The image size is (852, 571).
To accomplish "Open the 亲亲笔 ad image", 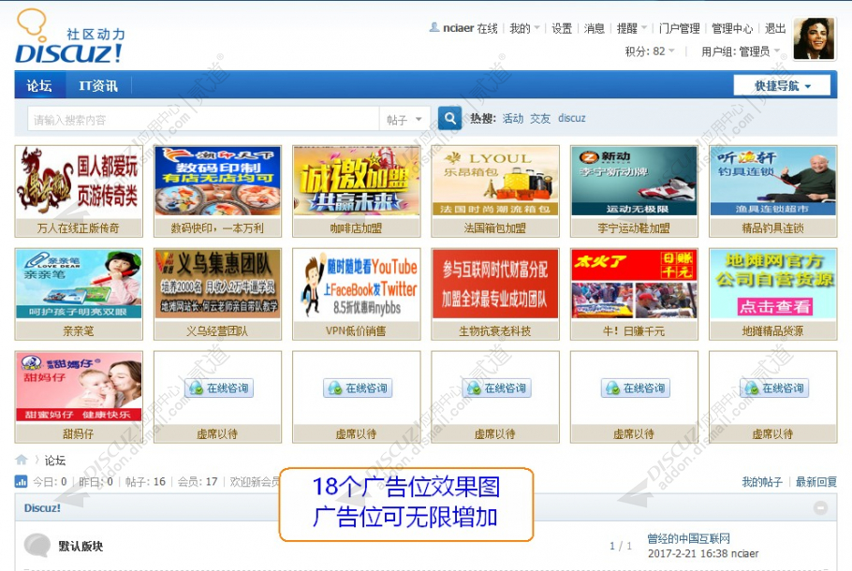I will coord(79,285).
